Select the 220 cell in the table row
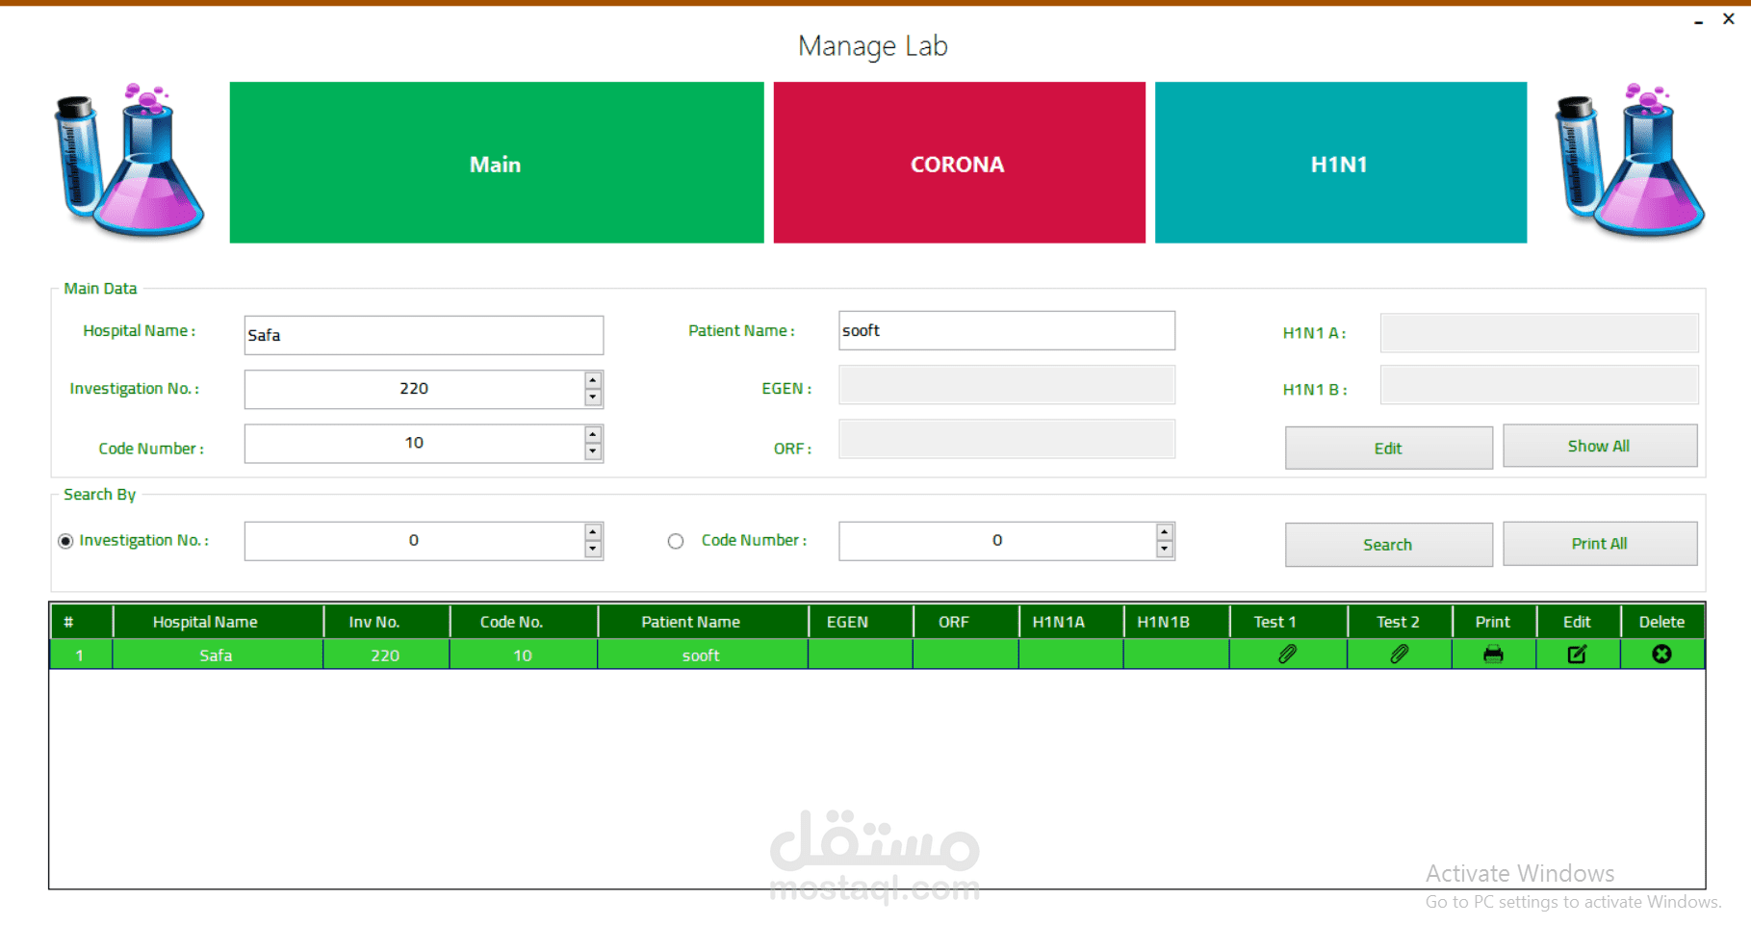 [x=386, y=655]
